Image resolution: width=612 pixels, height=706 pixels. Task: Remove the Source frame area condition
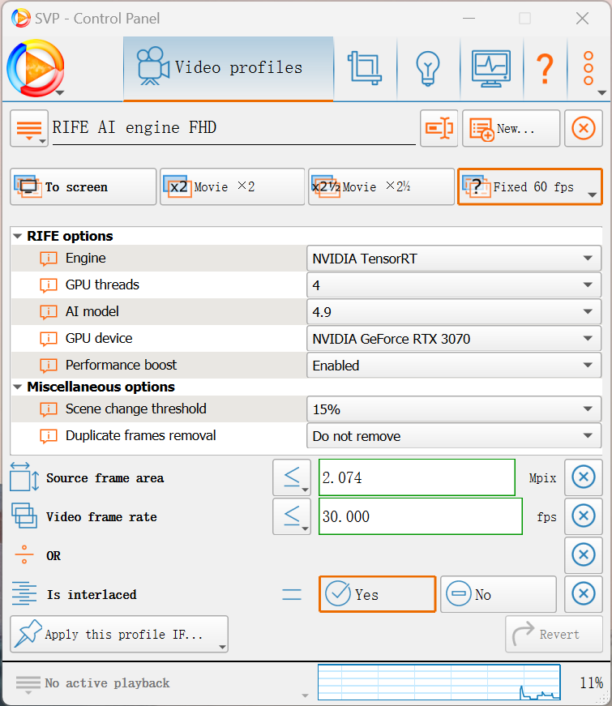pyautogui.click(x=583, y=477)
